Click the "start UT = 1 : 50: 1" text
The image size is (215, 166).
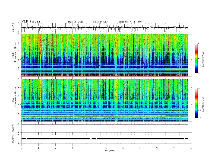pos(131,22)
